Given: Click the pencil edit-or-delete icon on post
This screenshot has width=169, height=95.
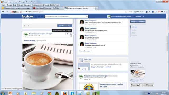Looking at the screenshot, I should coord(71,34).
